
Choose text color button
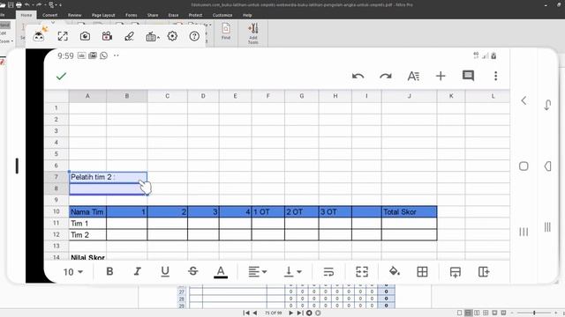point(221,272)
